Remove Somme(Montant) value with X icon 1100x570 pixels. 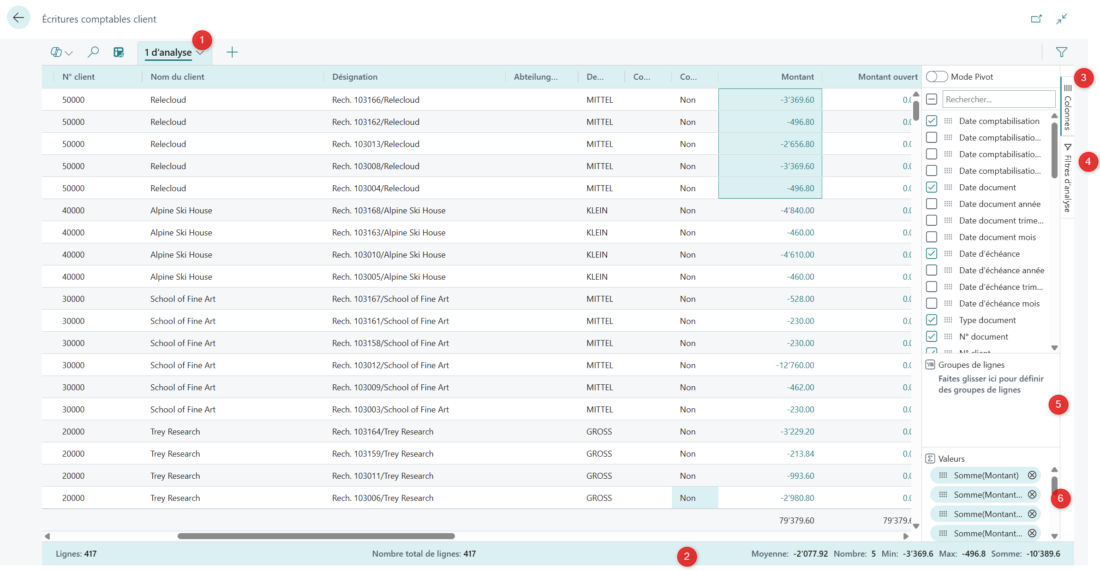click(1032, 475)
